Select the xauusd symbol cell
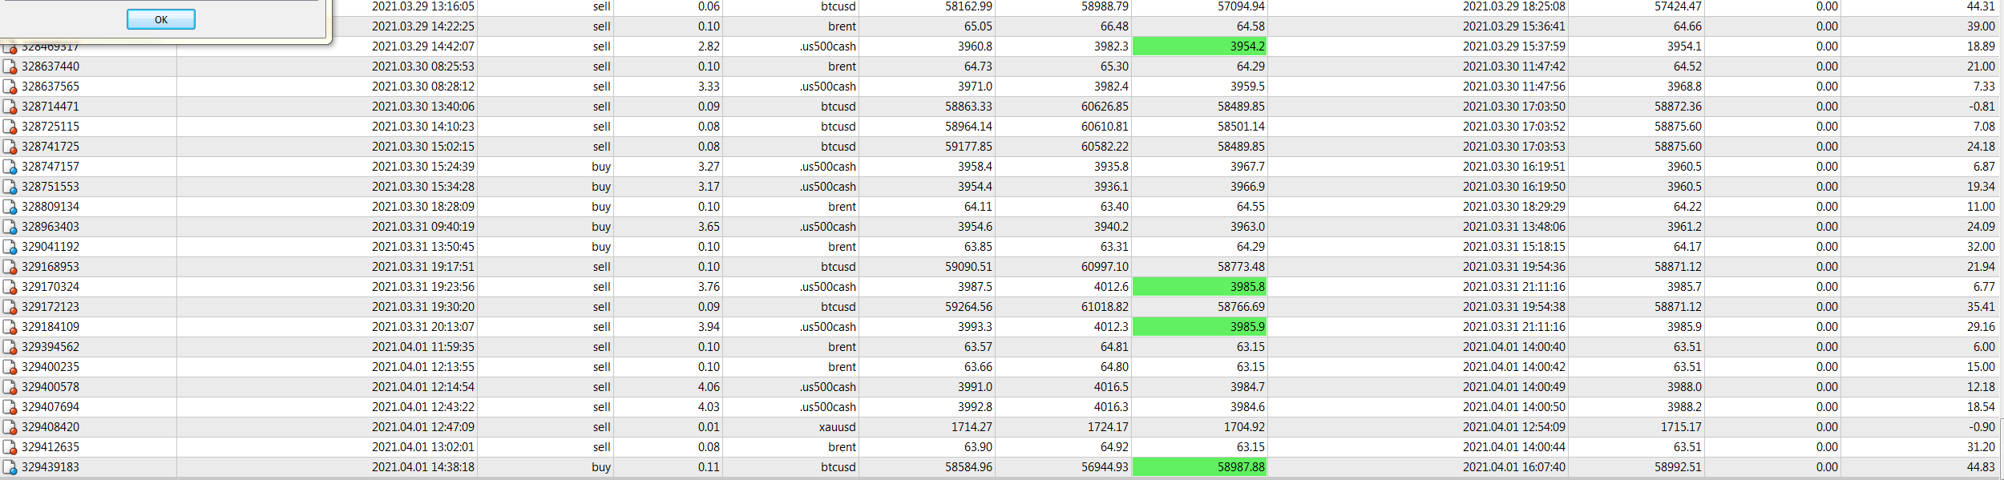 [x=838, y=427]
